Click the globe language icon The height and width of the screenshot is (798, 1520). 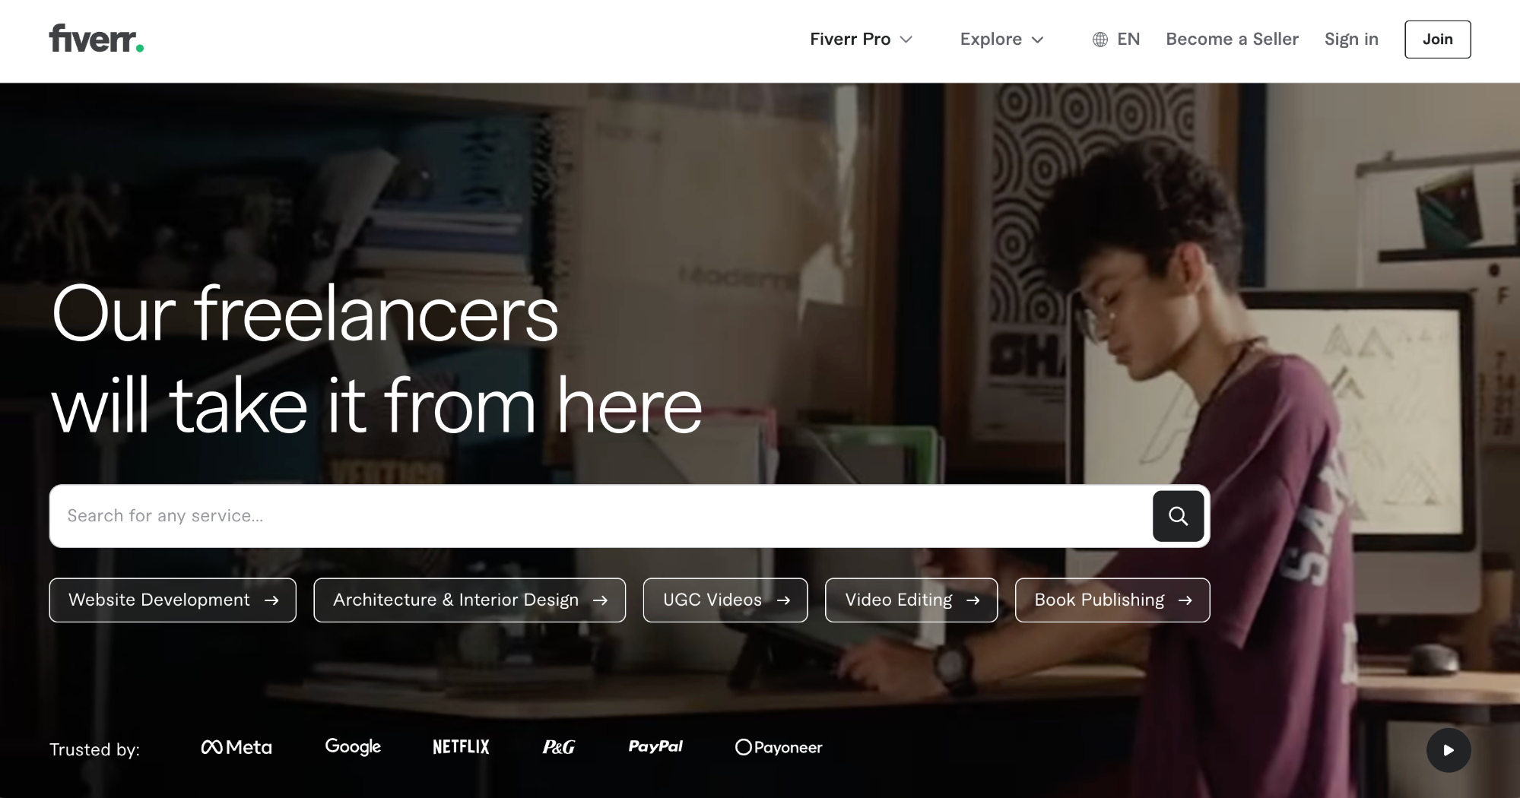coord(1100,40)
